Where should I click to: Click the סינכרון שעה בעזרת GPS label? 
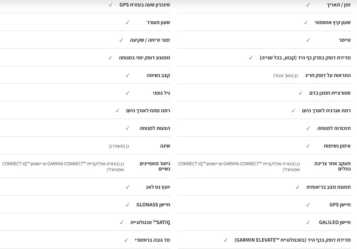[x=145, y=5]
